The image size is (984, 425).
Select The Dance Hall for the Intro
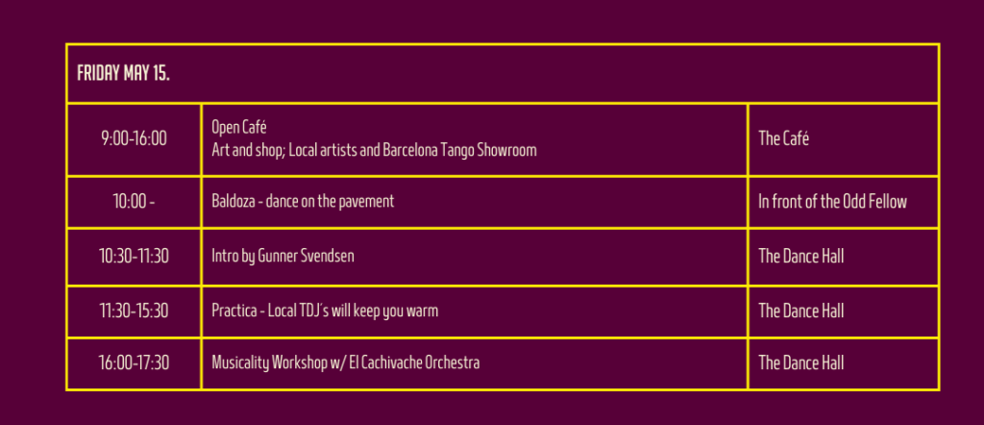point(800,257)
